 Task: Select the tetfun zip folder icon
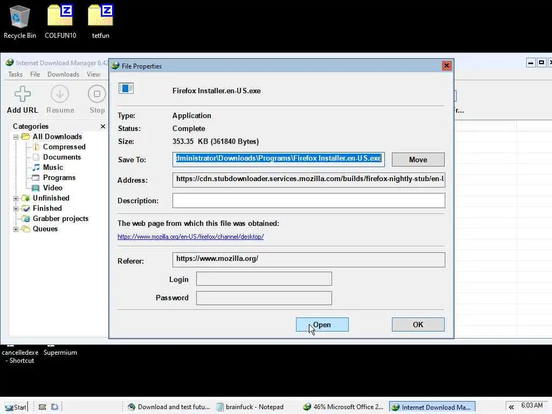coord(101,21)
